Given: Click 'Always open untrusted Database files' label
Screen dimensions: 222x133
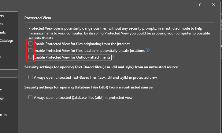Looking at the screenshot, I should coord(83,98).
